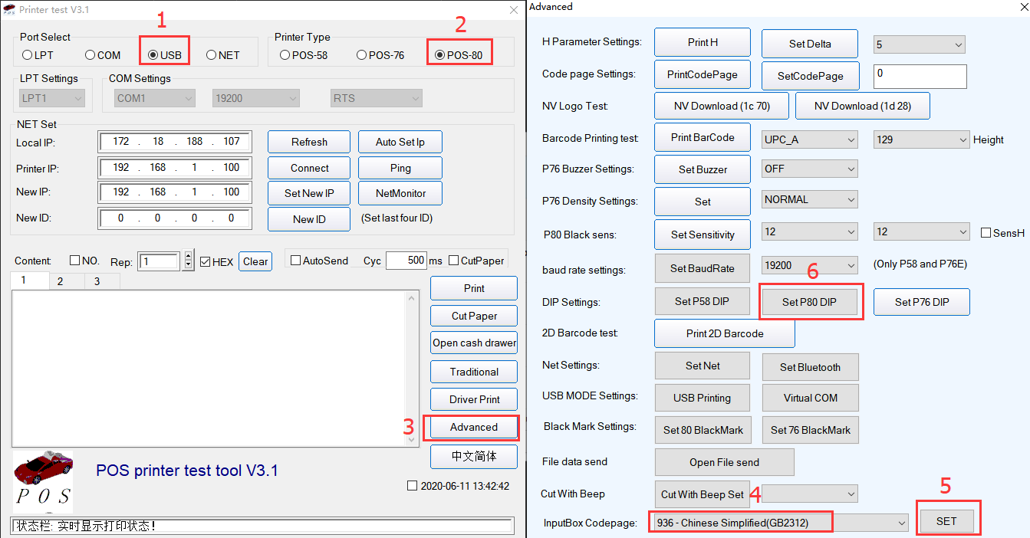Enable the CutPaper checkbox
This screenshot has width=1030, height=538.
(453, 261)
